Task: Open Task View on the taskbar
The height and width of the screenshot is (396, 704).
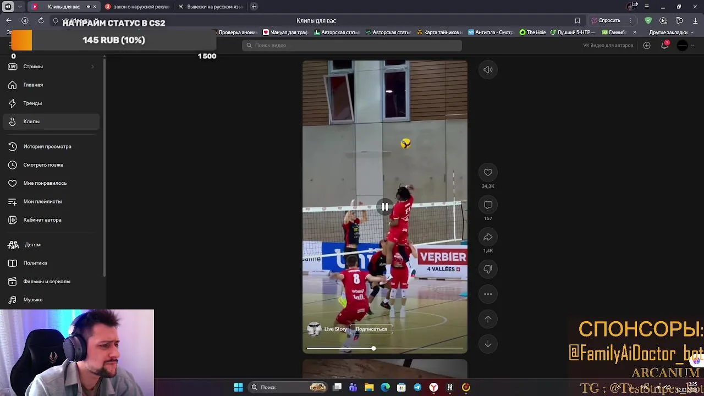Action: [x=337, y=387]
